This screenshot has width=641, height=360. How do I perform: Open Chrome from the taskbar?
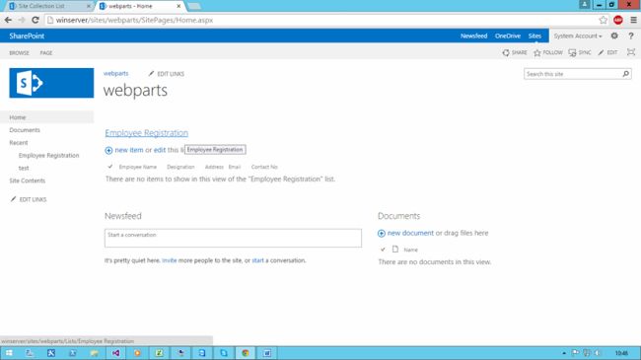pos(246,353)
